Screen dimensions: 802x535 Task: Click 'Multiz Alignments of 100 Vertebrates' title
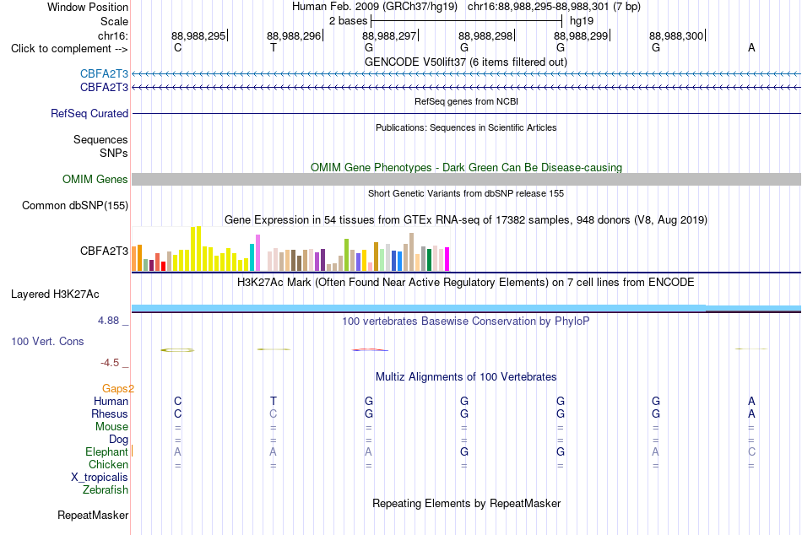click(x=466, y=377)
